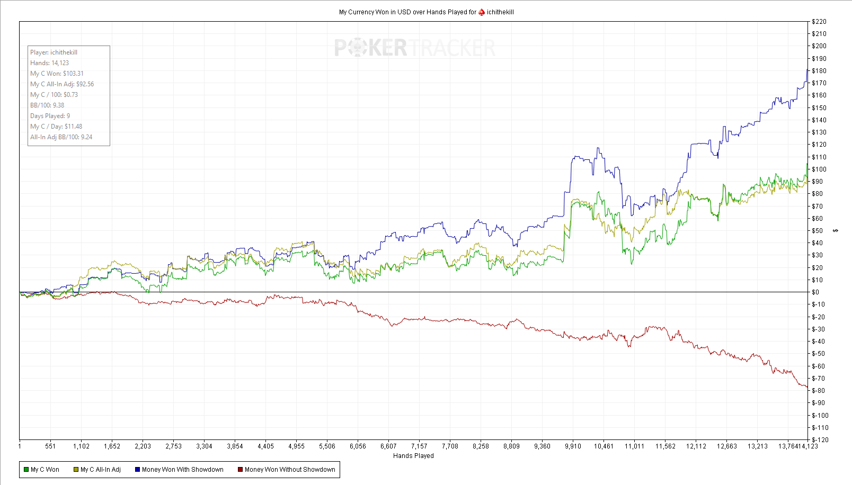852x485 pixels.
Task: Click 'All-In Adj BB/100: 9.24' stat line
Action: (61, 137)
